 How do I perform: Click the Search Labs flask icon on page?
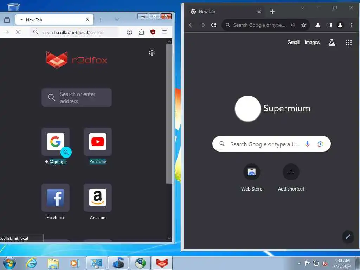332,43
